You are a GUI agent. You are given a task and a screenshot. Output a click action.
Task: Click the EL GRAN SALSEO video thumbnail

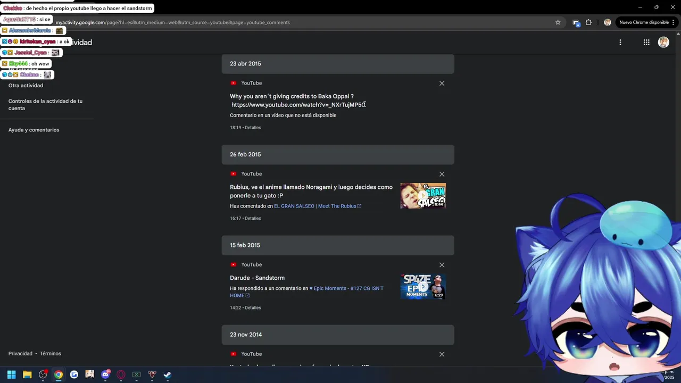coord(423,196)
